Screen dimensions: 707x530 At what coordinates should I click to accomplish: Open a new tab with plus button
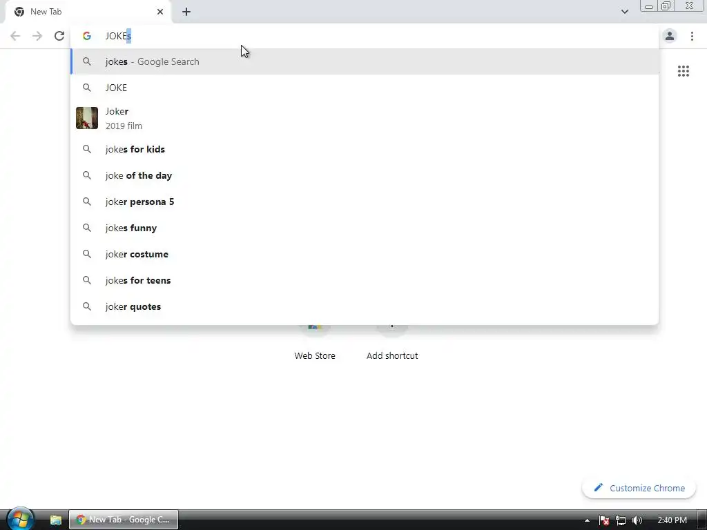pos(186,12)
